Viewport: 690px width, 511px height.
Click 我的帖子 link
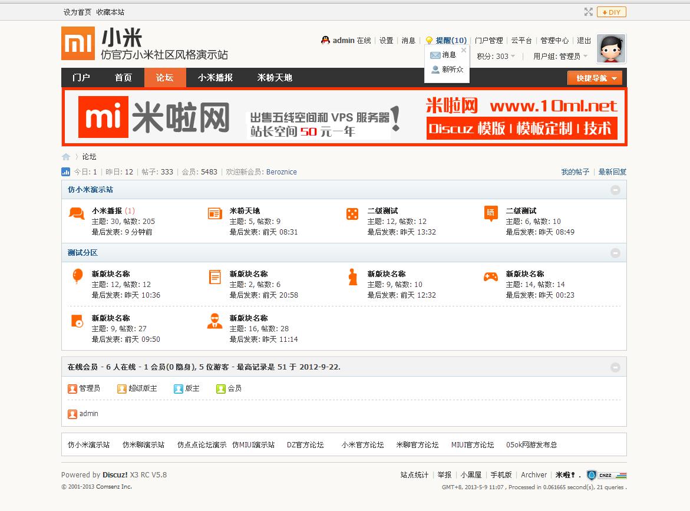(x=575, y=172)
